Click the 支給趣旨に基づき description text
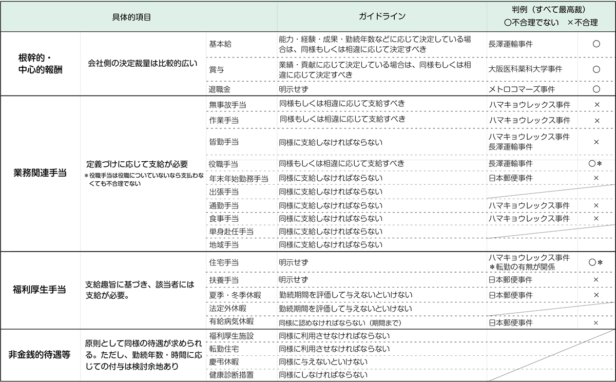616x382 pixels. pyautogui.click(x=140, y=290)
